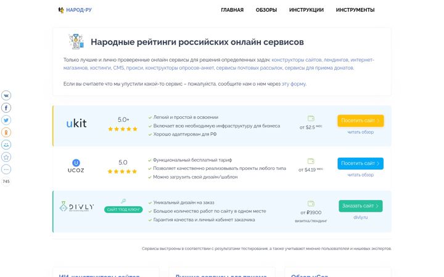The height and width of the screenshot is (277, 444).
Task: Click the star favorites share icon
Action: (x=6, y=157)
